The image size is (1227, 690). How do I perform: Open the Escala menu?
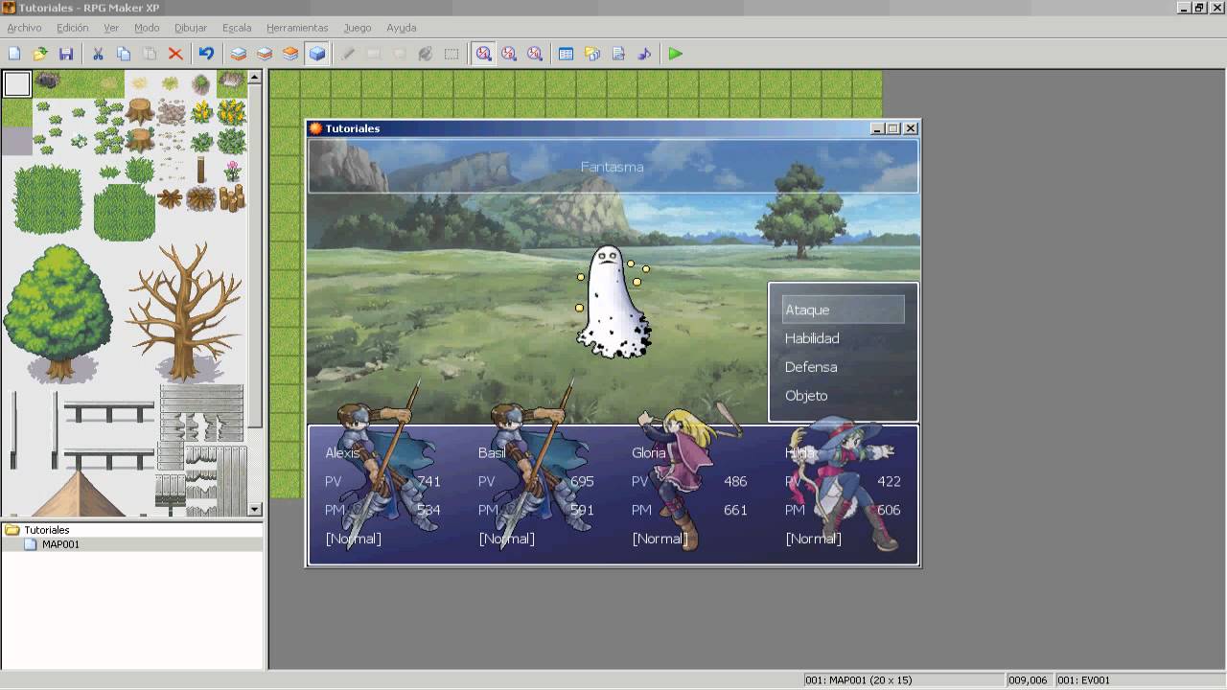click(237, 28)
